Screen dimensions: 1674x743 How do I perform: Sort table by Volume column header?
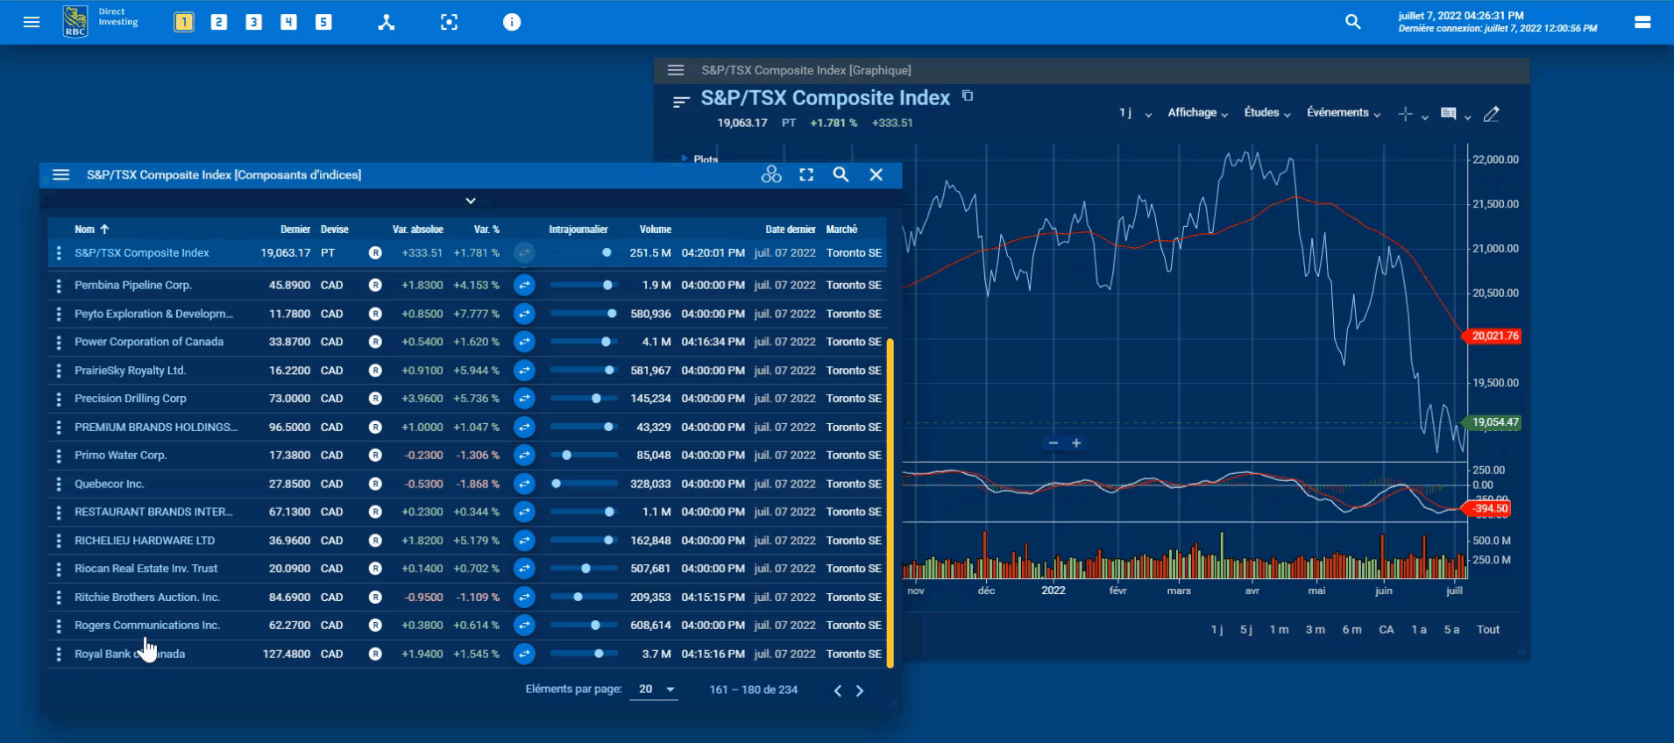pyautogui.click(x=655, y=230)
